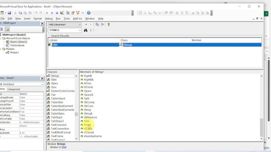The height and width of the screenshot is (152, 271).
Task: Select StrConv in members list
Action: (x=88, y=106)
